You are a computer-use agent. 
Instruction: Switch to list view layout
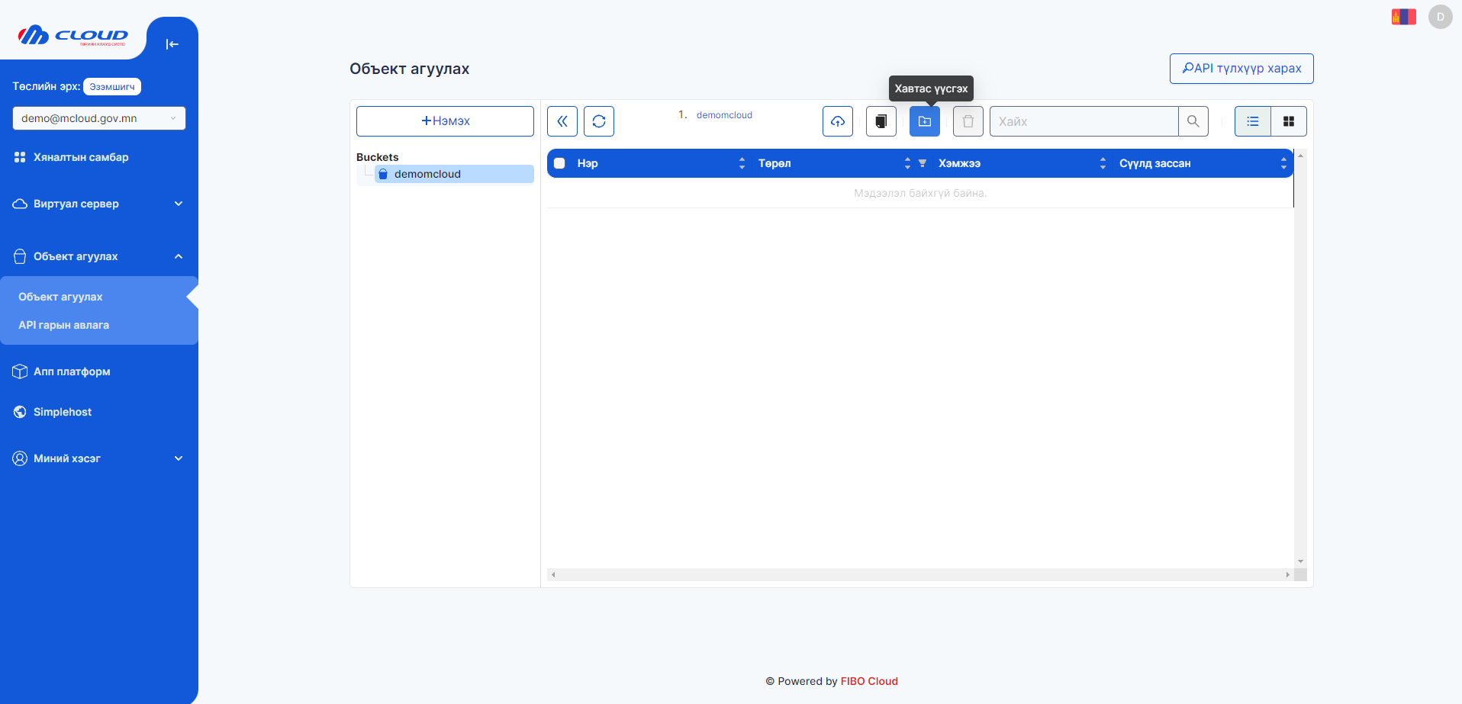point(1253,121)
